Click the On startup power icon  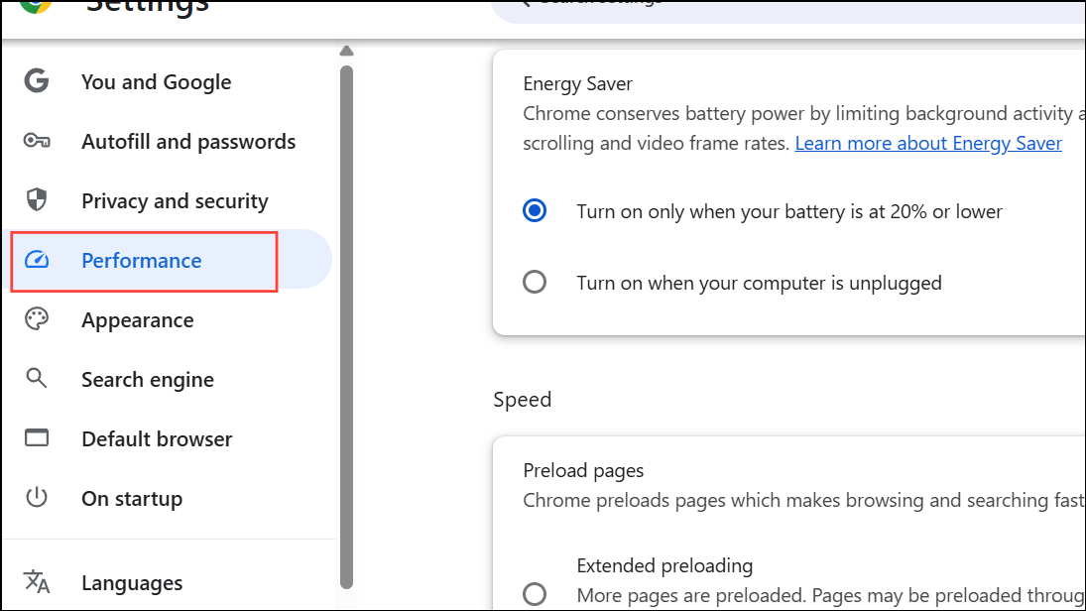[x=37, y=498]
